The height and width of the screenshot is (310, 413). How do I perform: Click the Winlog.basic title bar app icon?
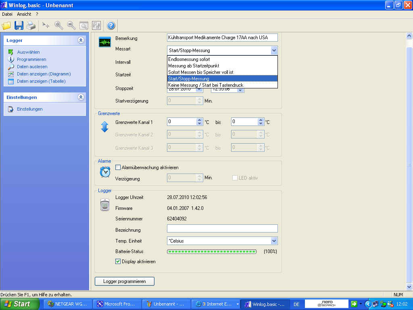point(4,5)
